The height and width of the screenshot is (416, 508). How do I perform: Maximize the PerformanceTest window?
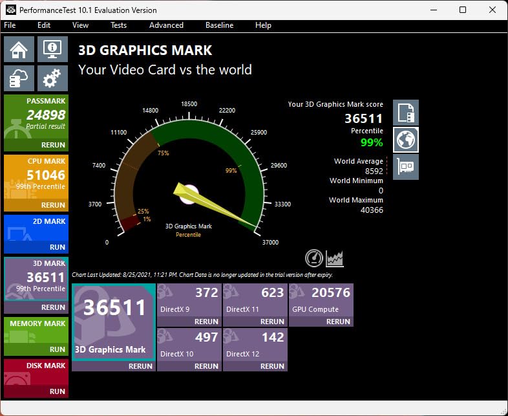(463, 10)
